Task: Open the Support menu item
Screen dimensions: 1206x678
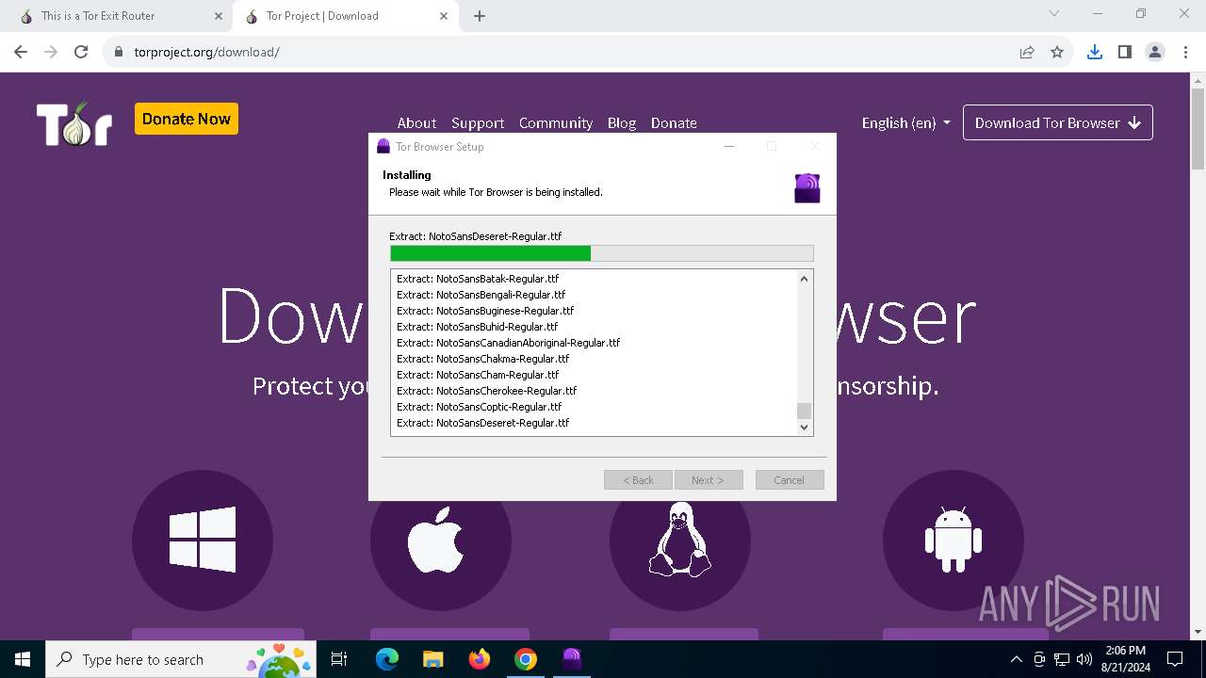Action: tap(478, 122)
